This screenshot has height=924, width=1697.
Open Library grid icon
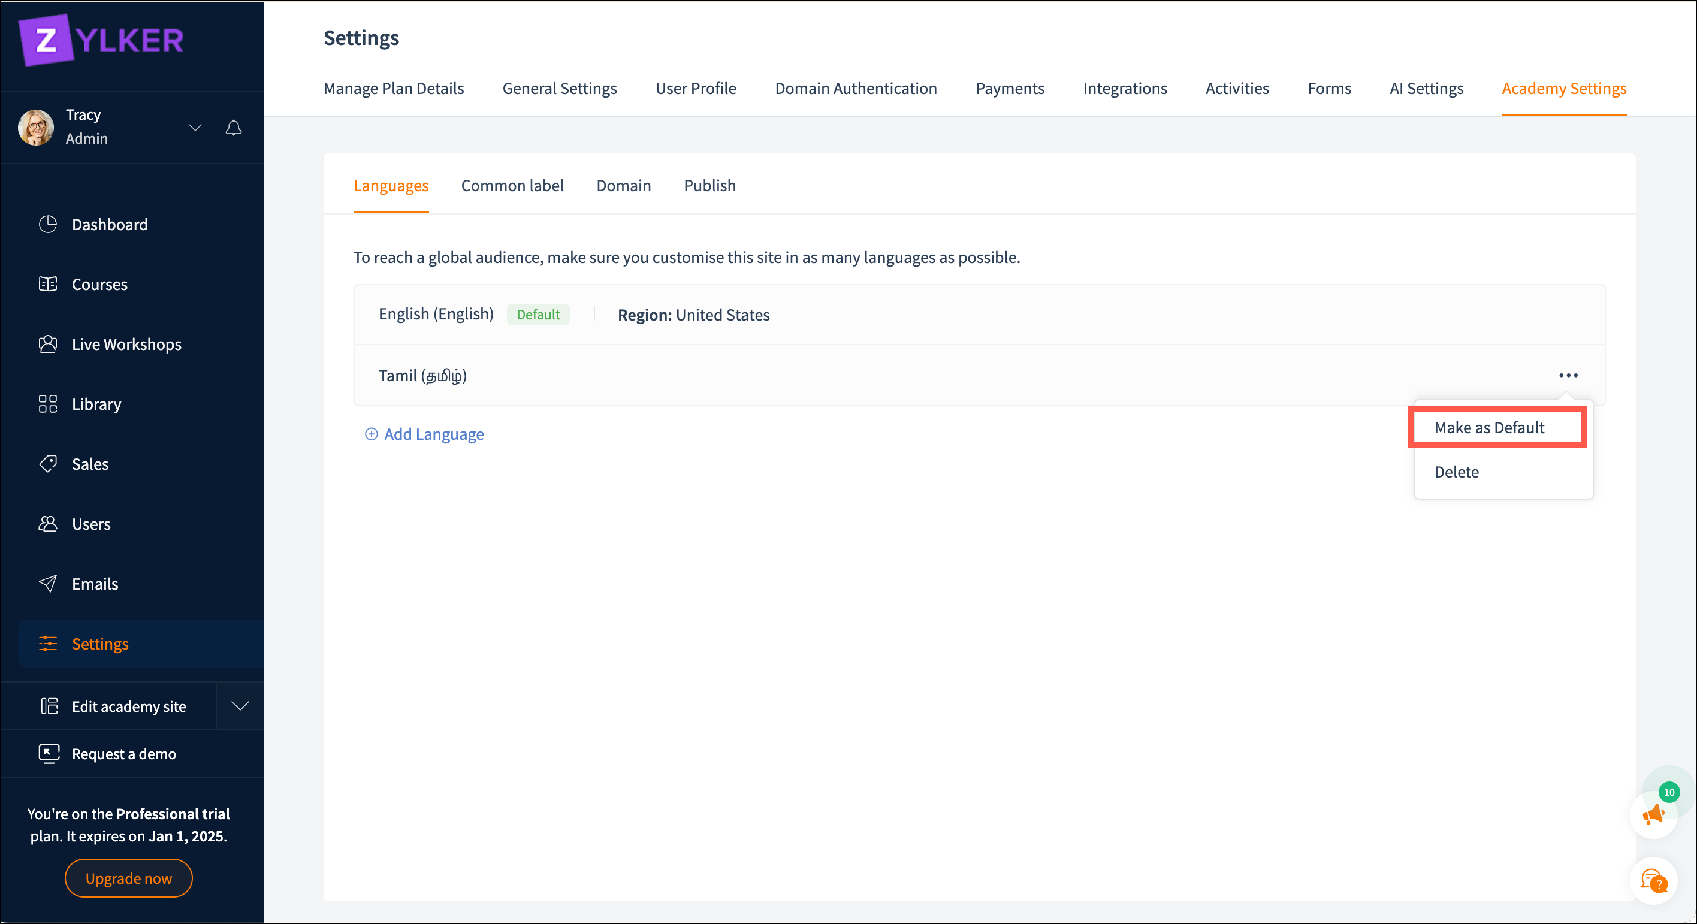click(47, 404)
